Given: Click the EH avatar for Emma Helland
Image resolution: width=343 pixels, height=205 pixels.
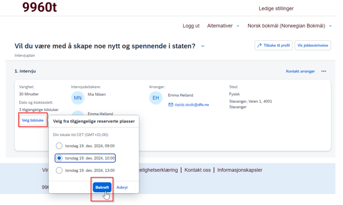Looking at the screenshot, I should pos(156,98).
